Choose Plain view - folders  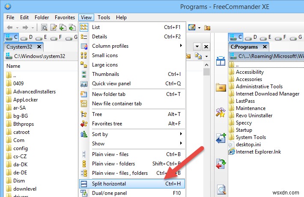click(x=132, y=164)
